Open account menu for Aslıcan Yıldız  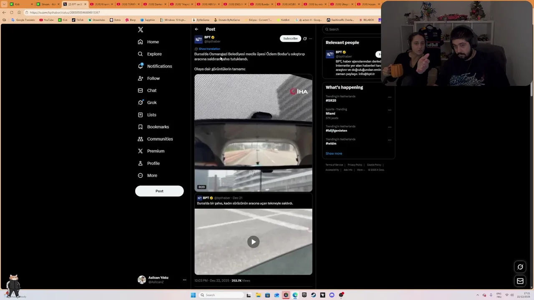(184, 280)
